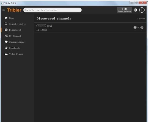
Task: Go to Home in the sidebar
Action: 12,18
